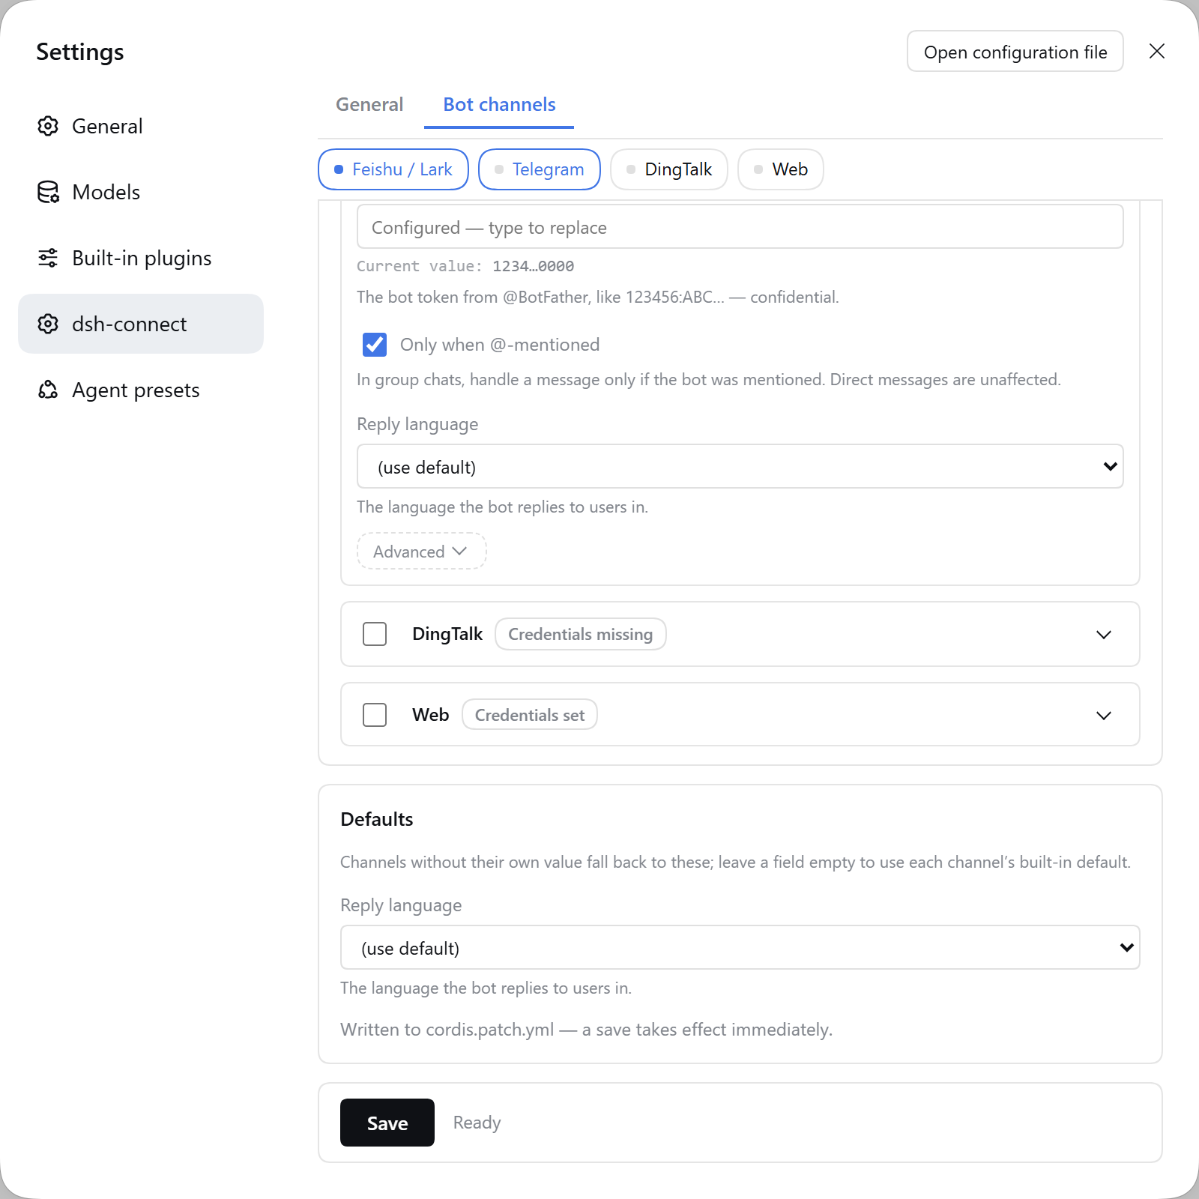
Task: Select the Bot channels tab
Action: pyautogui.click(x=499, y=104)
